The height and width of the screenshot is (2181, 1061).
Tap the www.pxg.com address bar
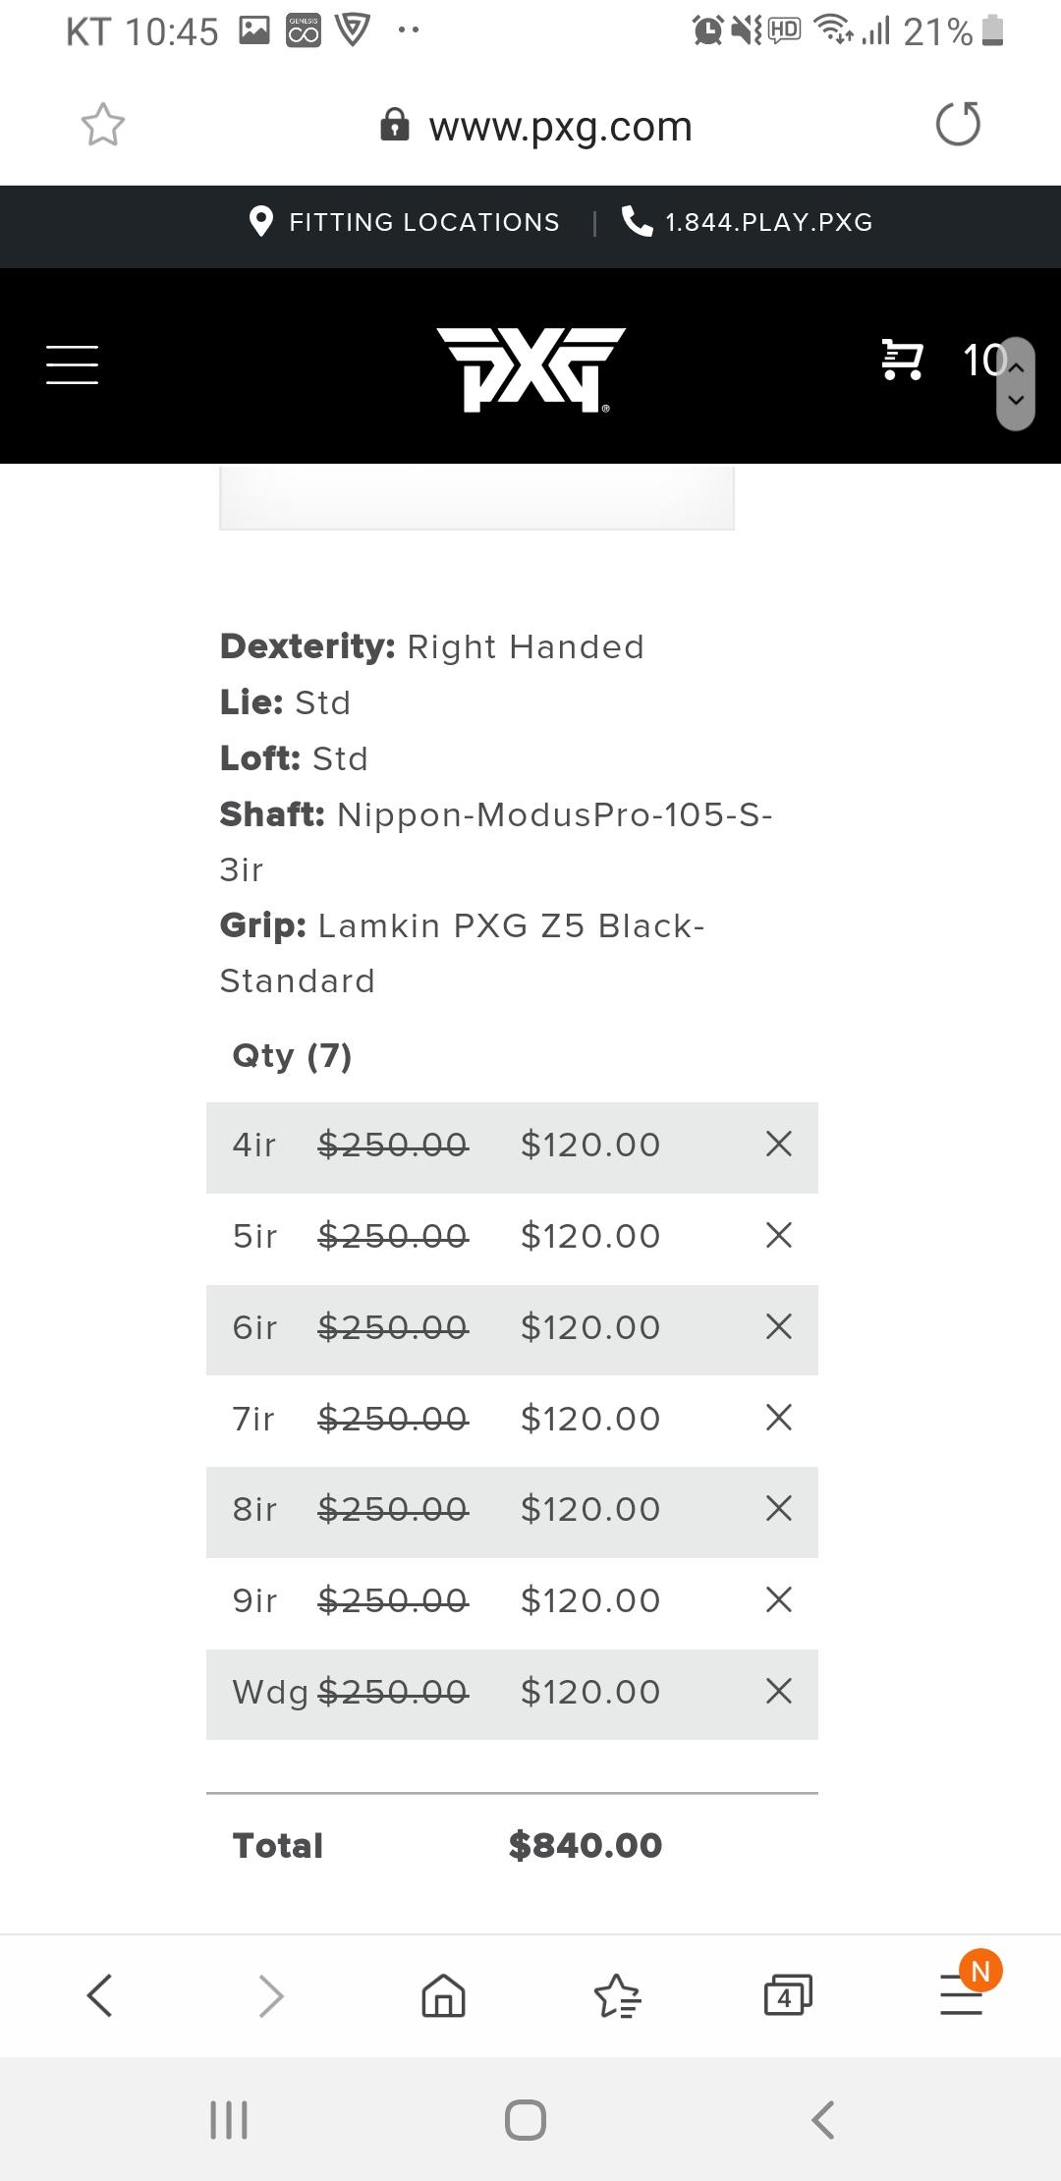560,127
